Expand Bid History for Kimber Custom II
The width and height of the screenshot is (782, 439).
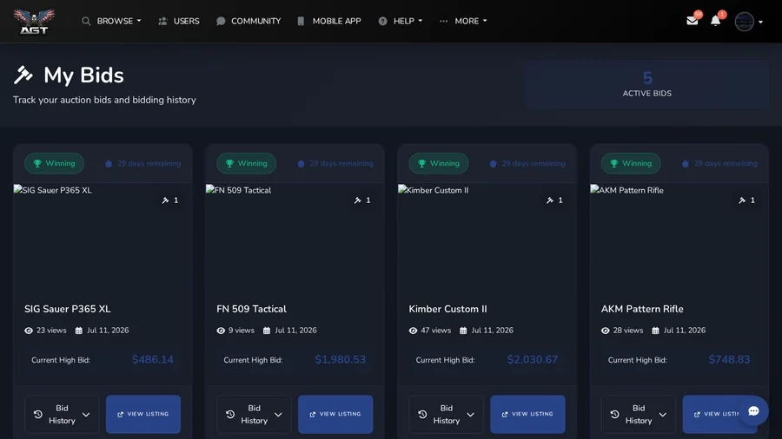(447, 414)
